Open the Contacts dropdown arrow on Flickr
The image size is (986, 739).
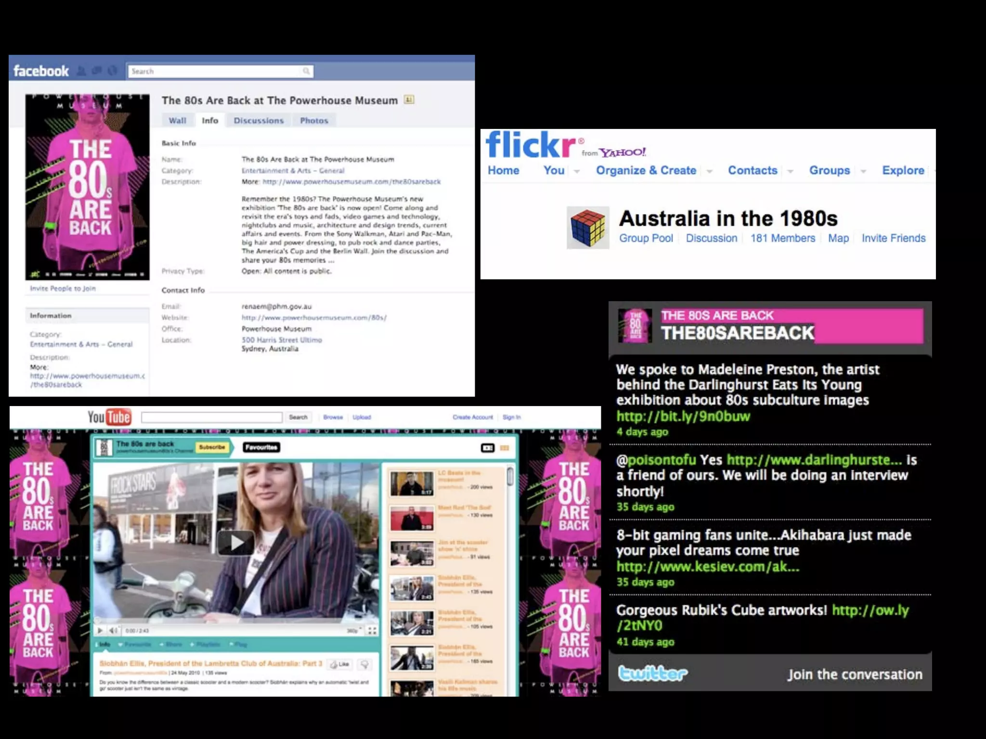pyautogui.click(x=790, y=171)
